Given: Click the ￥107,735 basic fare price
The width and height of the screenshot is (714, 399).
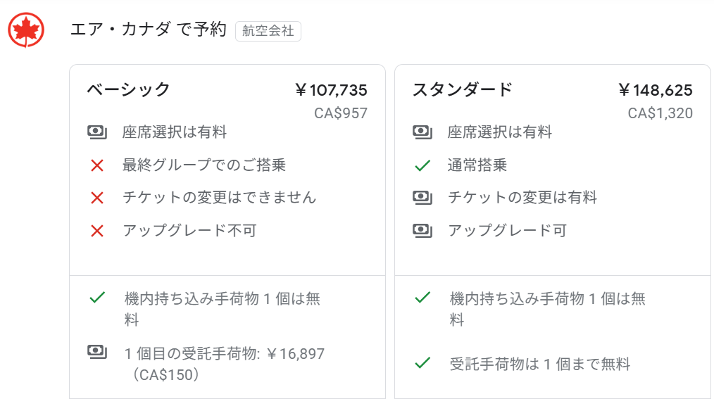Looking at the screenshot, I should (x=331, y=90).
